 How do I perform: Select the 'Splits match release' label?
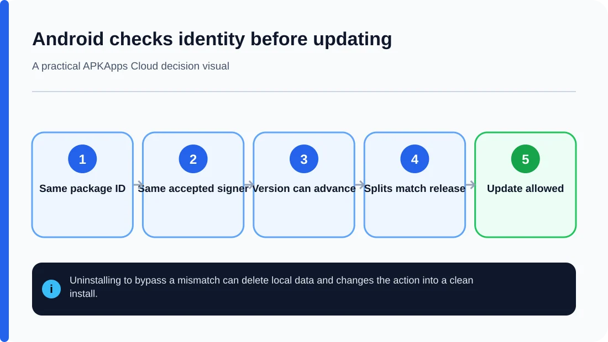click(x=415, y=189)
